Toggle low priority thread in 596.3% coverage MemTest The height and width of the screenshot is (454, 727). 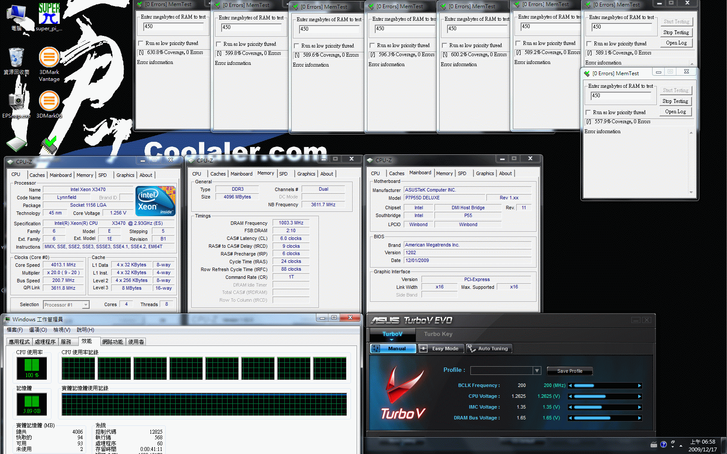(x=372, y=45)
